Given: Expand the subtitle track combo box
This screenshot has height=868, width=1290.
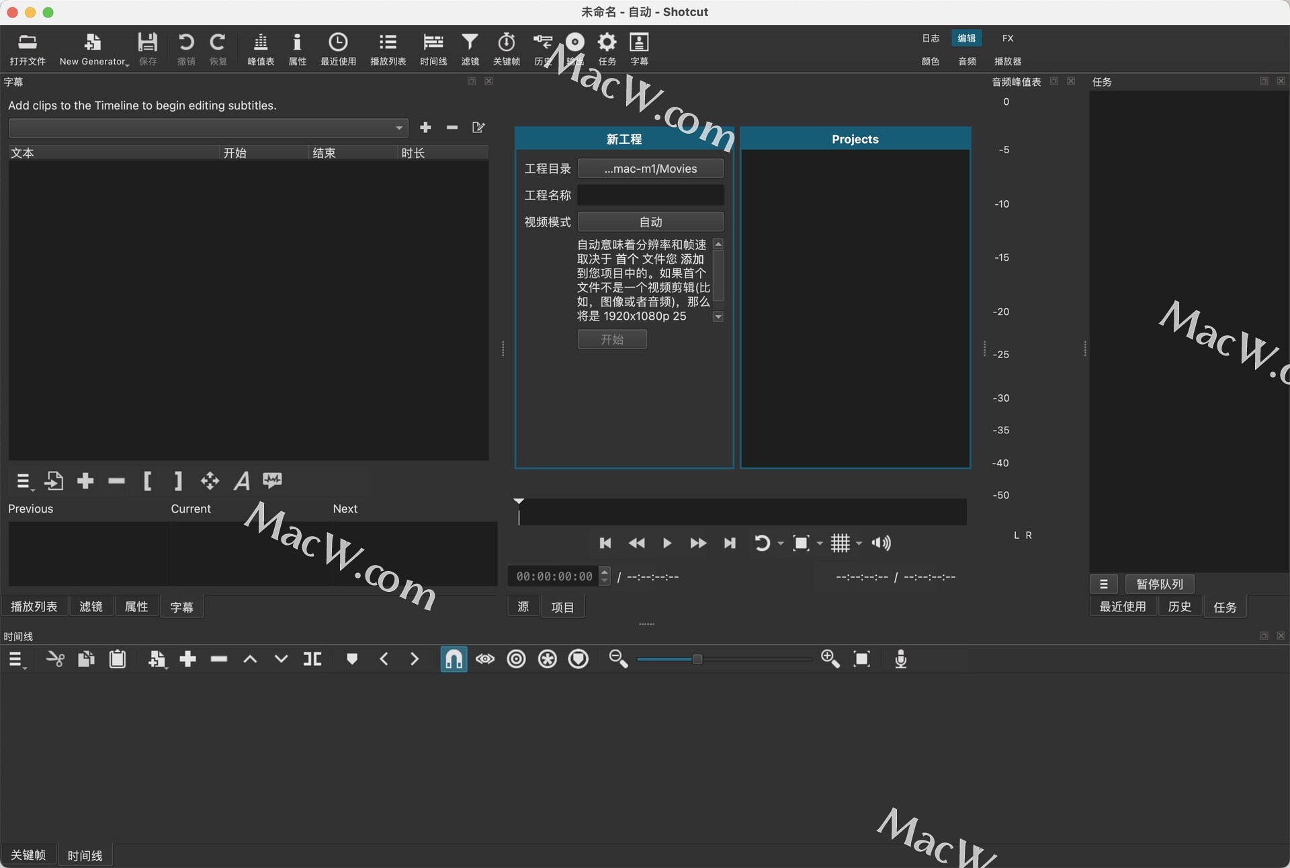Looking at the screenshot, I should tap(208, 128).
